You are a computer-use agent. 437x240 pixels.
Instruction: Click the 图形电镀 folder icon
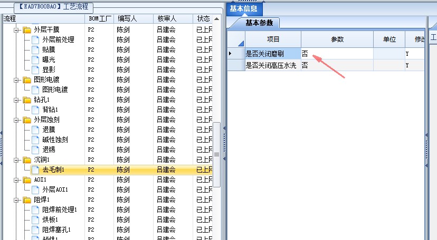tap(27, 79)
